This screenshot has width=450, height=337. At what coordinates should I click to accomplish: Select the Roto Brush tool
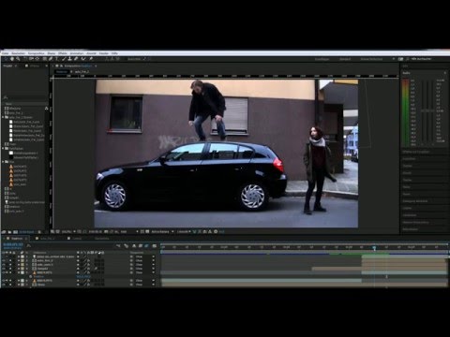[83, 59]
